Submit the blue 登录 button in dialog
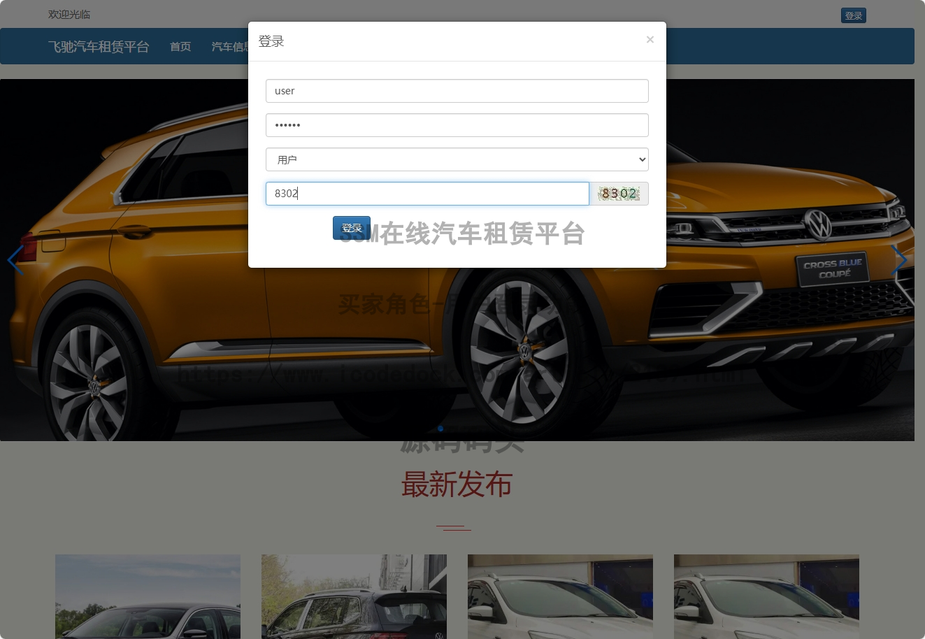The height and width of the screenshot is (639, 925). (x=352, y=228)
